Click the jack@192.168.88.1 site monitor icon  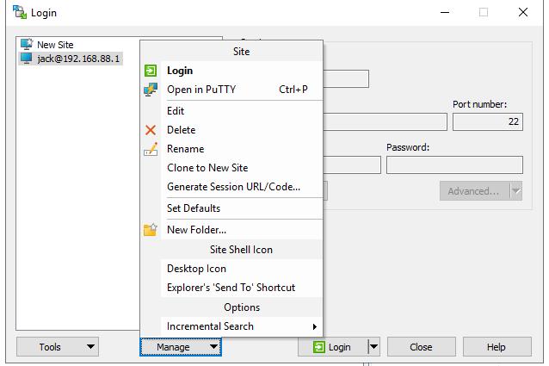click(27, 59)
